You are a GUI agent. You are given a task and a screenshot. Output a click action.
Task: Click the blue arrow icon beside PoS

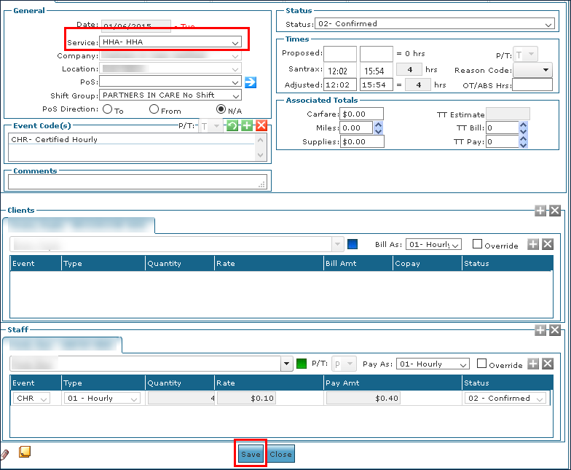[251, 82]
